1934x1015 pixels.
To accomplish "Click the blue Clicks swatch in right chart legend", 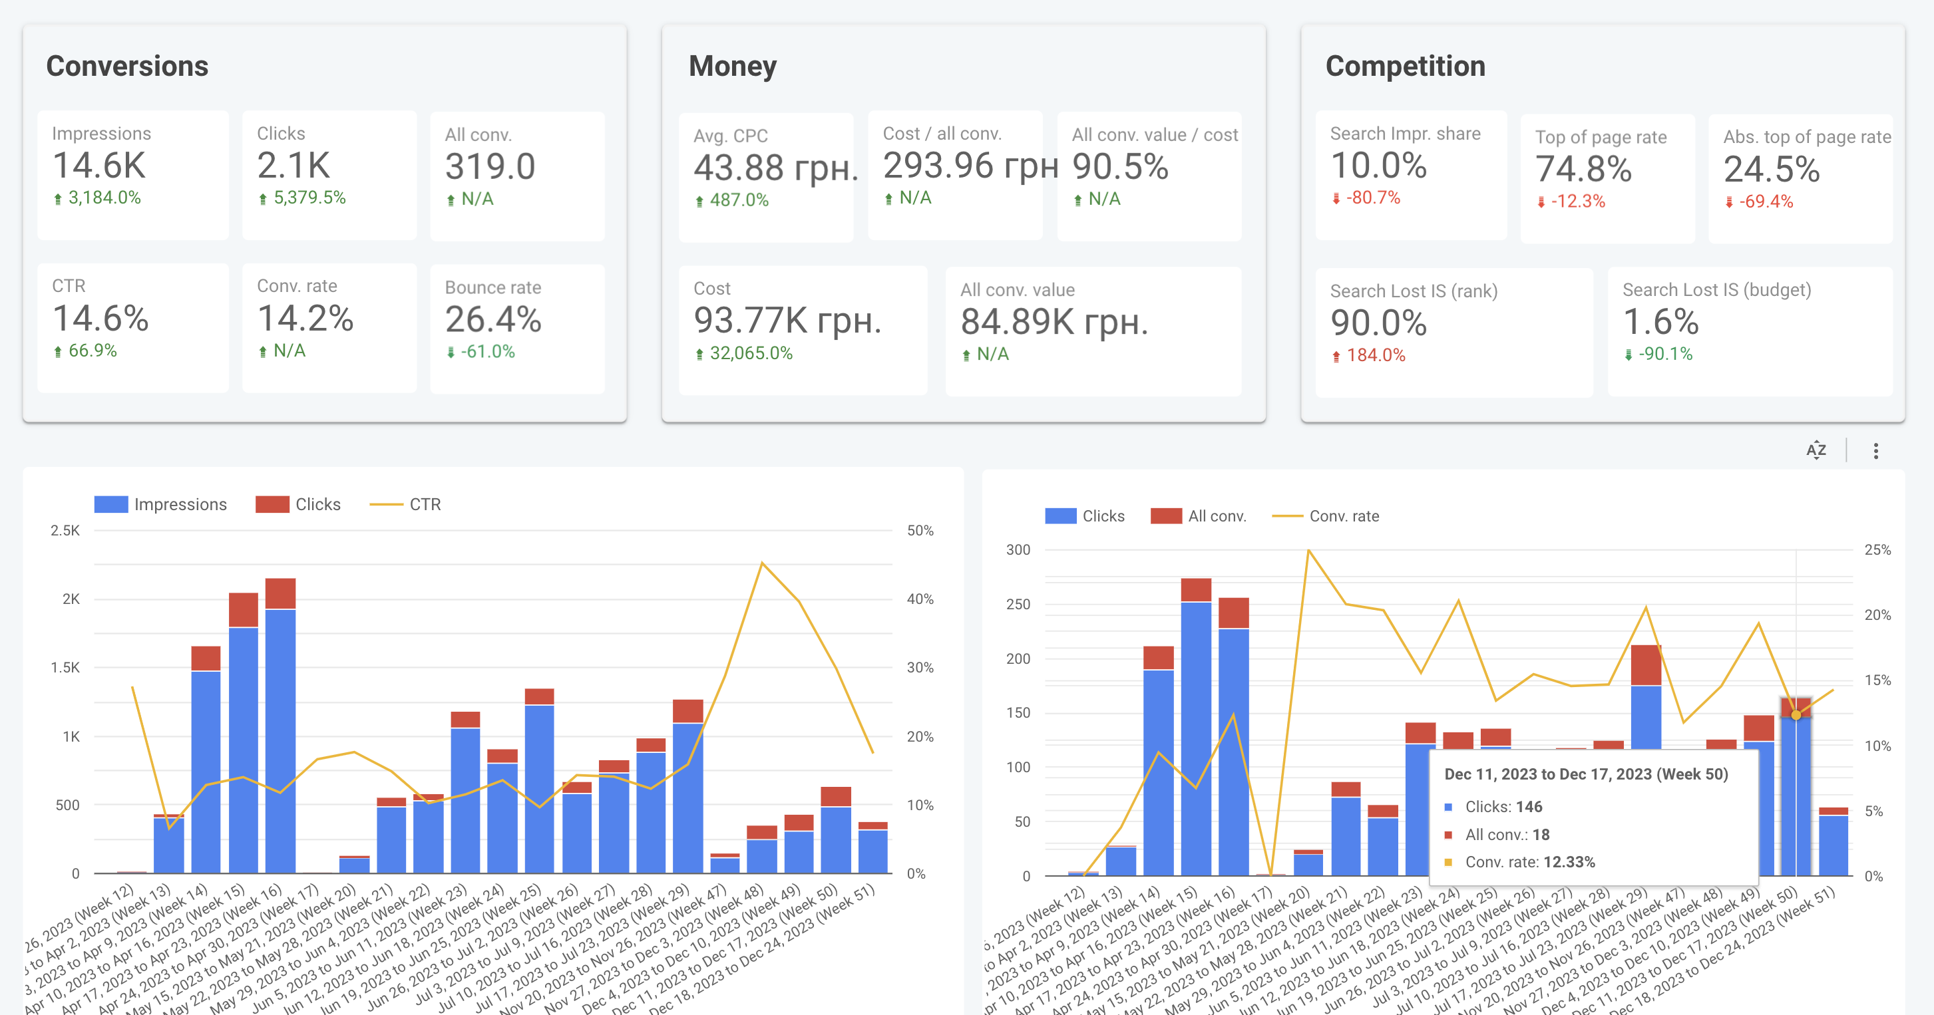I will point(1061,516).
